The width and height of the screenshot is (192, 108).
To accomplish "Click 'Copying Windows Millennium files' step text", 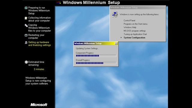I will 39,28.
